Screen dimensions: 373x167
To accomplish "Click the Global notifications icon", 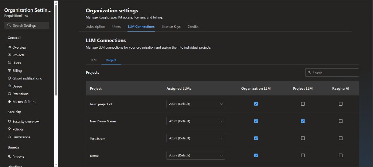I will (x=9, y=78).
